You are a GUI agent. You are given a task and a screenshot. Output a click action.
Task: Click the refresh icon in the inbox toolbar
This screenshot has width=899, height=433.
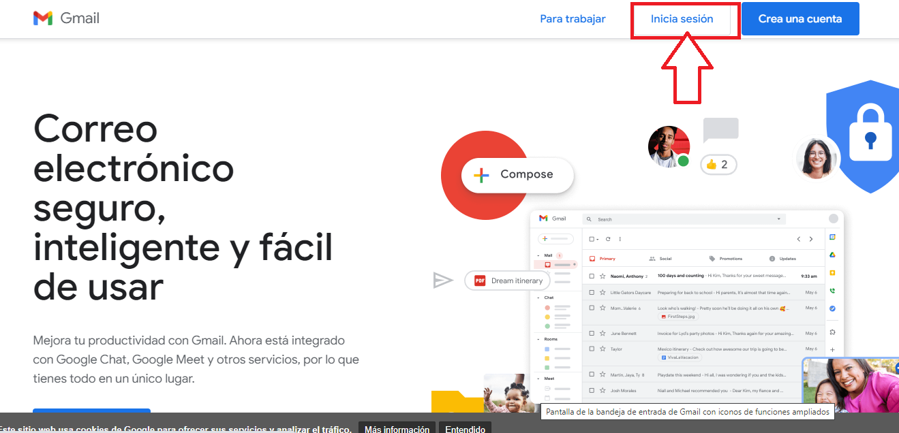pos(608,239)
